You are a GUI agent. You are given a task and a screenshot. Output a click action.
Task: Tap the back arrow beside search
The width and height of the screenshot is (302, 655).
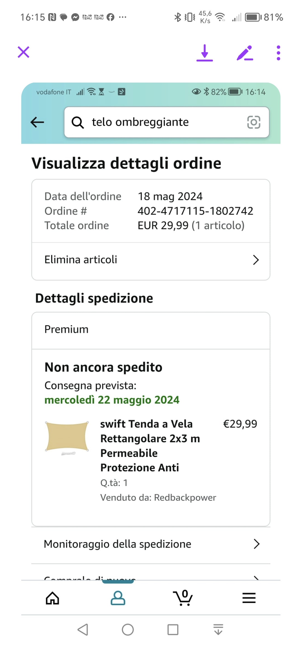click(37, 122)
